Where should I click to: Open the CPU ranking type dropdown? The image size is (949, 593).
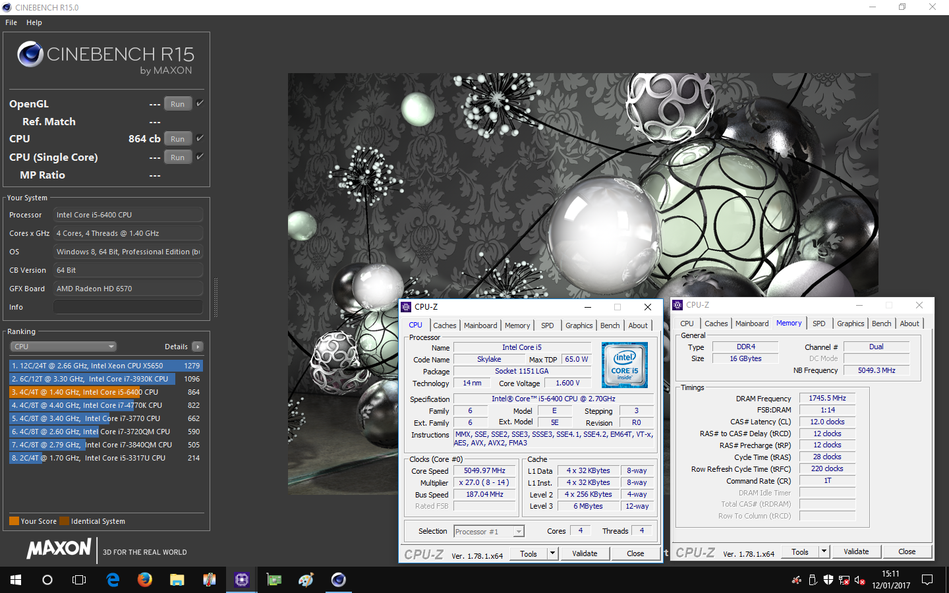(x=63, y=347)
